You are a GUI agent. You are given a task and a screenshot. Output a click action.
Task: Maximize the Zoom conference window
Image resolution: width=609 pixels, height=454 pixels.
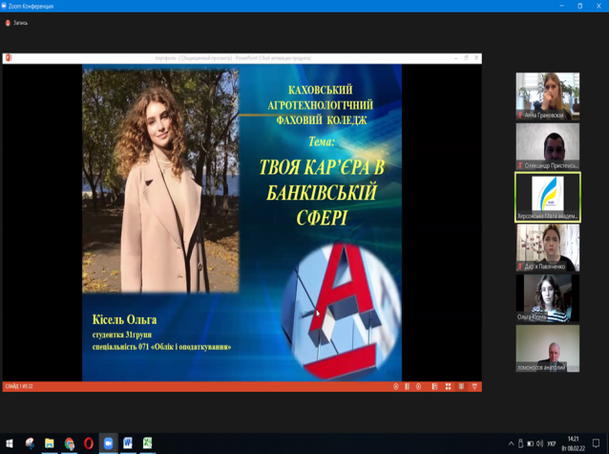579,6
